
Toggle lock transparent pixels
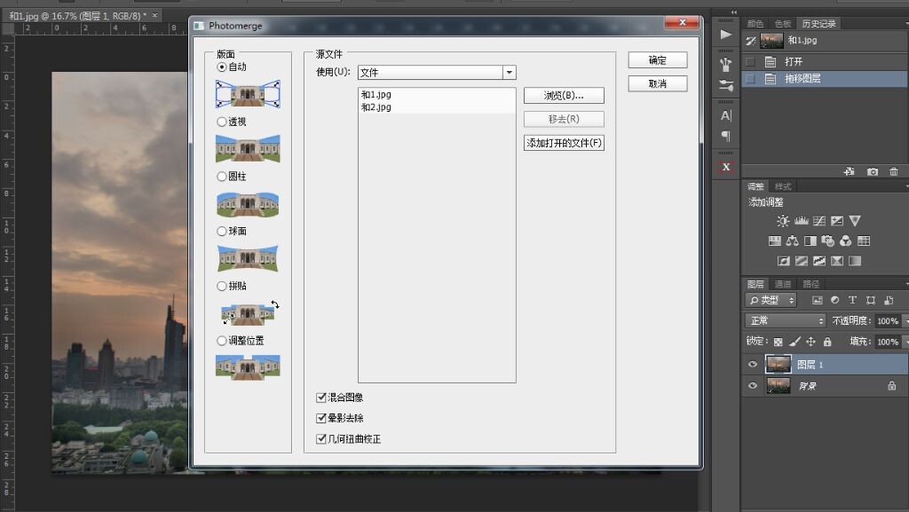778,342
